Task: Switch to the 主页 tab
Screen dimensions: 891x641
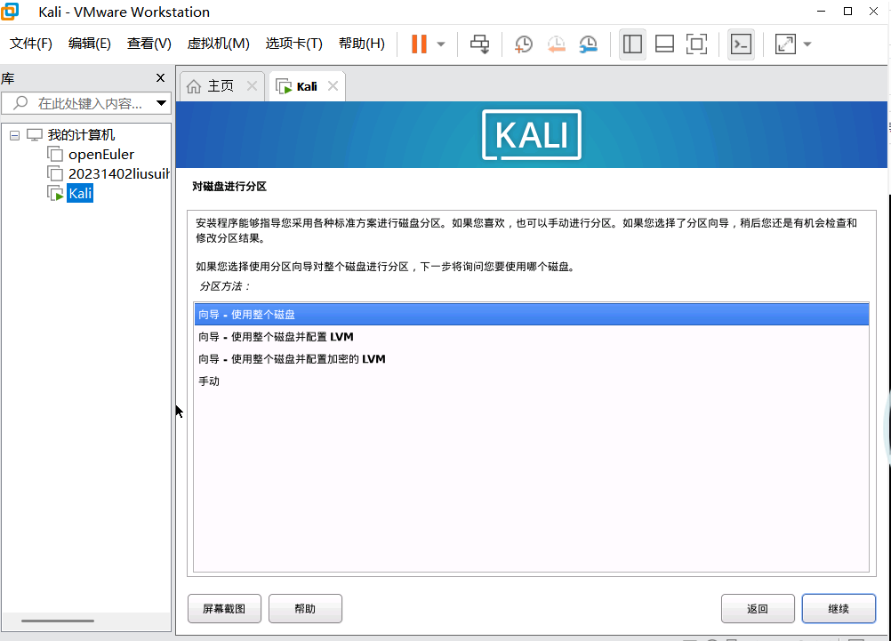Action: [221, 86]
